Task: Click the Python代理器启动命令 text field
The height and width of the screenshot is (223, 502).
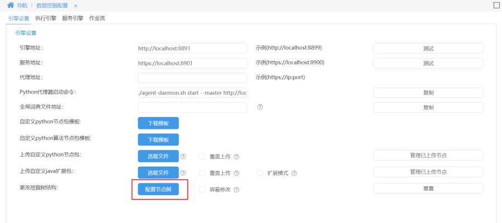Action: point(192,93)
